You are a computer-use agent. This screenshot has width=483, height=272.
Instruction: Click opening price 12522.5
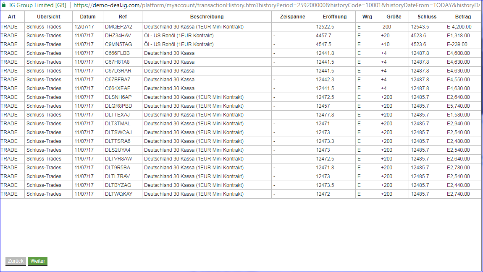[325, 27]
